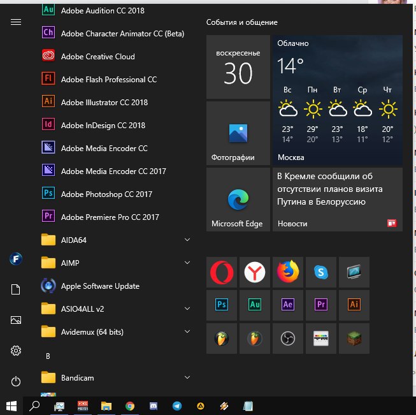
Task: Select the События и общение group title
Action: pos(241,22)
